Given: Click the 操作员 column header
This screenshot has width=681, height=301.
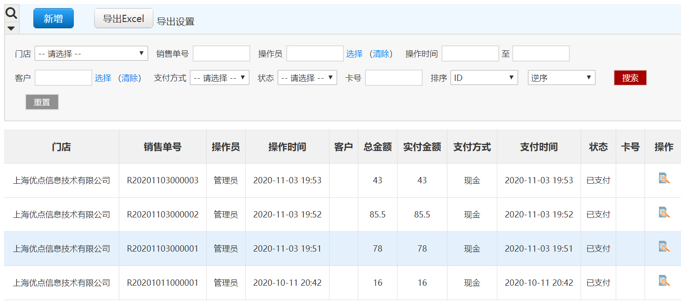Looking at the screenshot, I should (226, 146).
